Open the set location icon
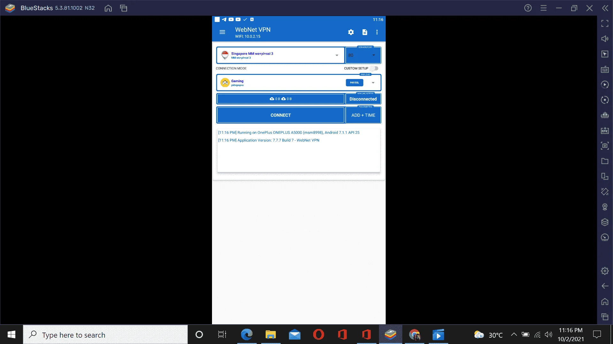The image size is (613, 344). coord(605,207)
